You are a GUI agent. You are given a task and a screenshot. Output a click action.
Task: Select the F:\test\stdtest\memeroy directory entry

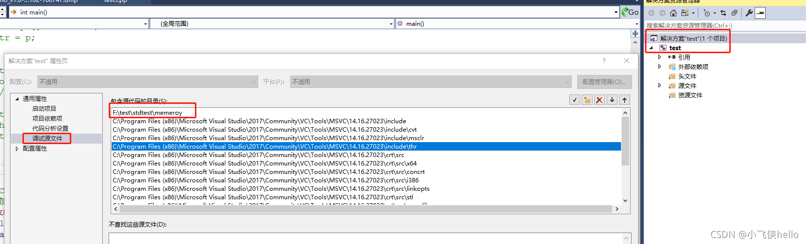click(x=366, y=113)
